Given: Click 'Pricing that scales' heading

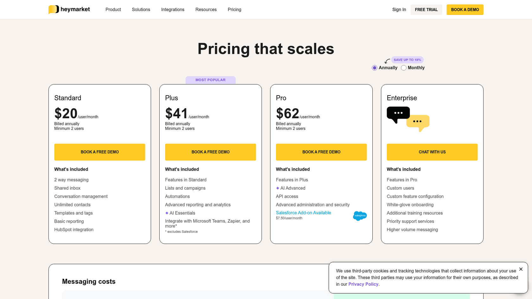Looking at the screenshot, I should 266,49.
